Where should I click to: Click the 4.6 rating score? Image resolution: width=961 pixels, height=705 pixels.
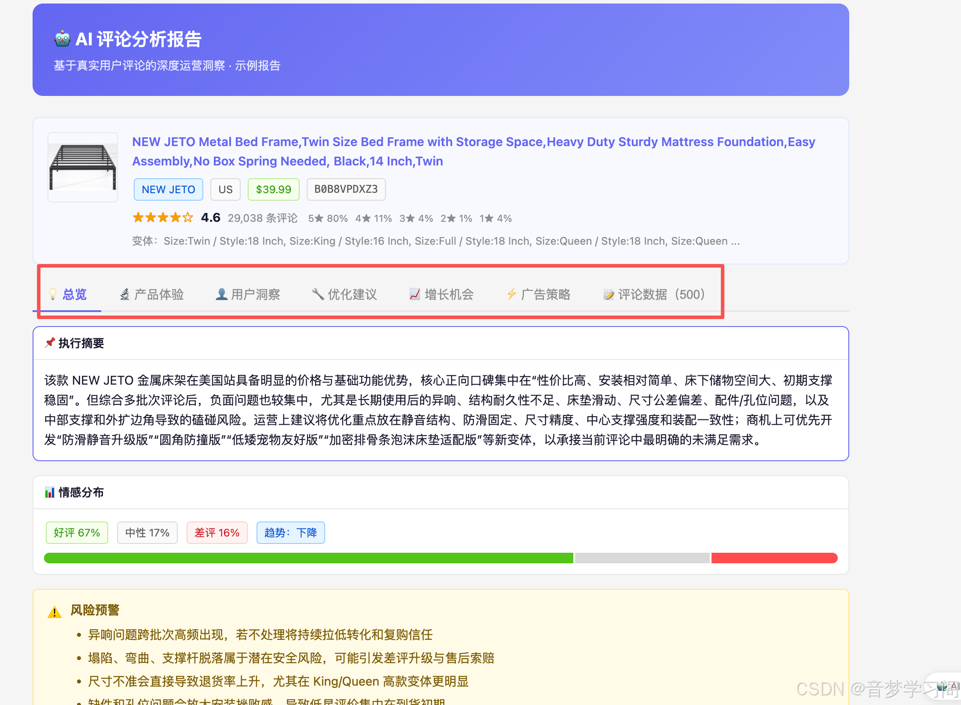[x=211, y=217]
